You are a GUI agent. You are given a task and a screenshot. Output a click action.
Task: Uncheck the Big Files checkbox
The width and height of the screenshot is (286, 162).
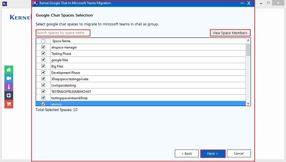43,66
